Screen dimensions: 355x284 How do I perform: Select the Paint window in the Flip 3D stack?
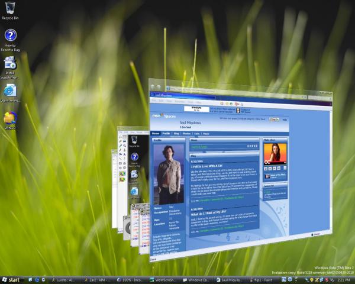(133, 179)
